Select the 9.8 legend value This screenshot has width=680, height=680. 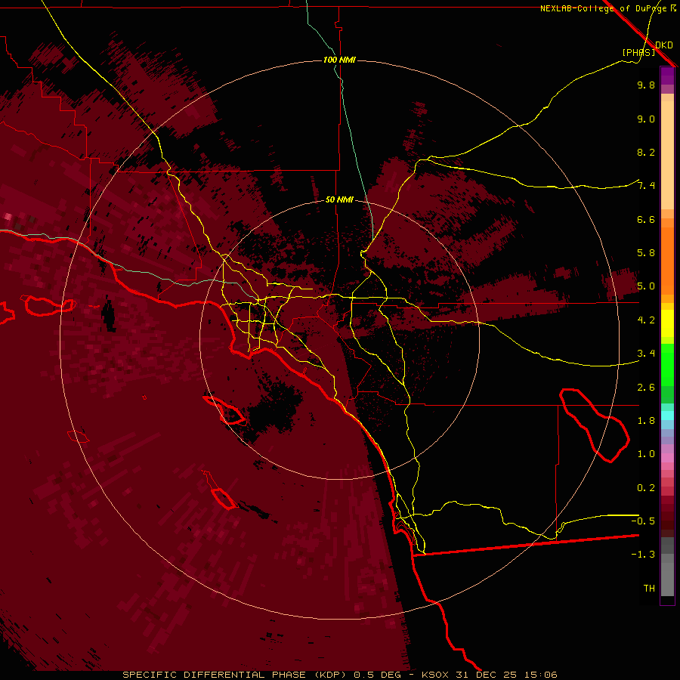[646, 85]
